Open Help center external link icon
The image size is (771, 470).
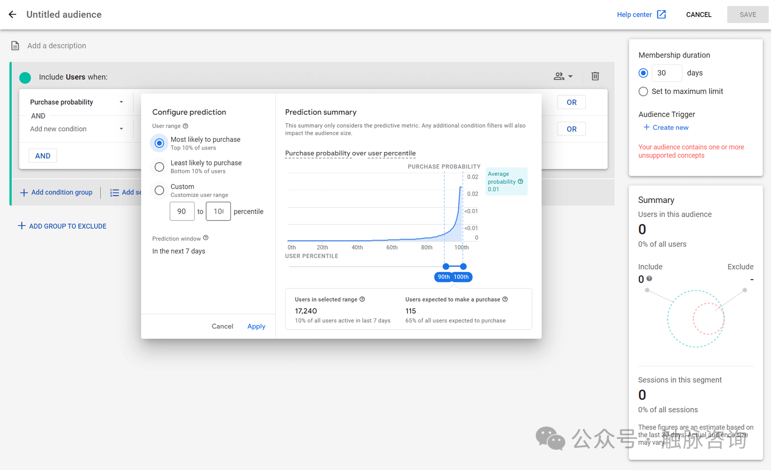pyautogui.click(x=661, y=15)
